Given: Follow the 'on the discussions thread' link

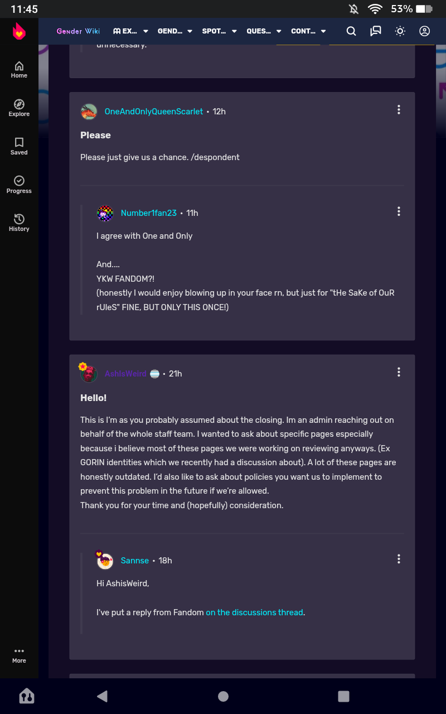Looking at the screenshot, I should [255, 612].
